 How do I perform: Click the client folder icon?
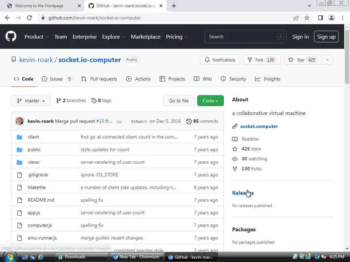pyautogui.click(x=19, y=137)
